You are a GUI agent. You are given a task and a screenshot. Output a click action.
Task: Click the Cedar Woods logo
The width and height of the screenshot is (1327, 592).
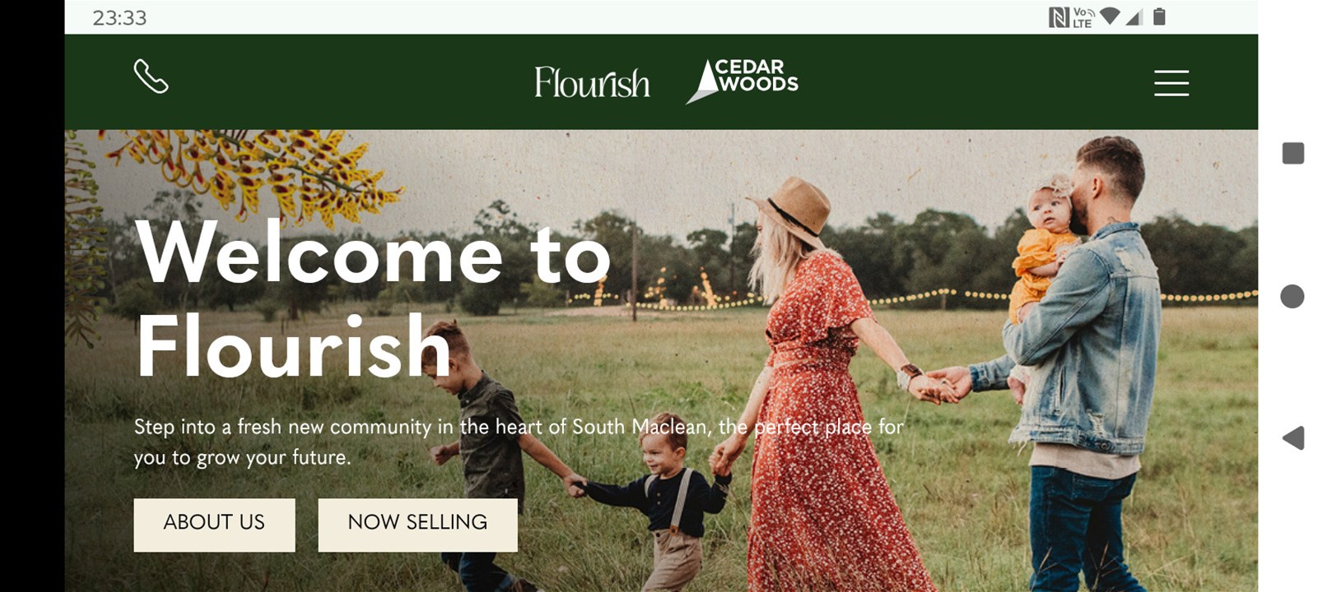[742, 81]
